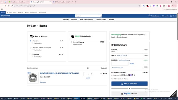The height and width of the screenshot is (100, 178).
Task: Switch to the Government brand tab
Action: coord(42,13)
